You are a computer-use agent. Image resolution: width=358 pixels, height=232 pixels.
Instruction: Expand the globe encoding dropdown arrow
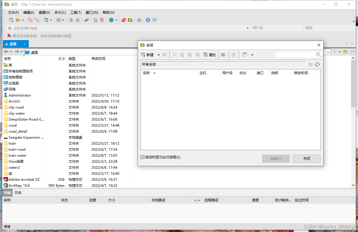point(116,20)
